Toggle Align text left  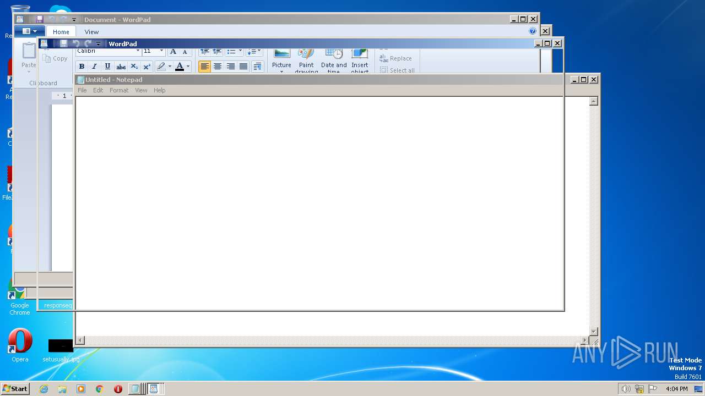[204, 67]
